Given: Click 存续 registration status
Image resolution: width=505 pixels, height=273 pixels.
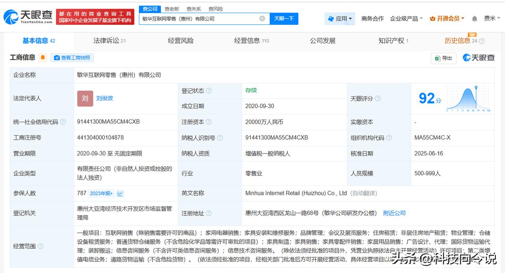Looking at the screenshot, I should (x=251, y=90).
